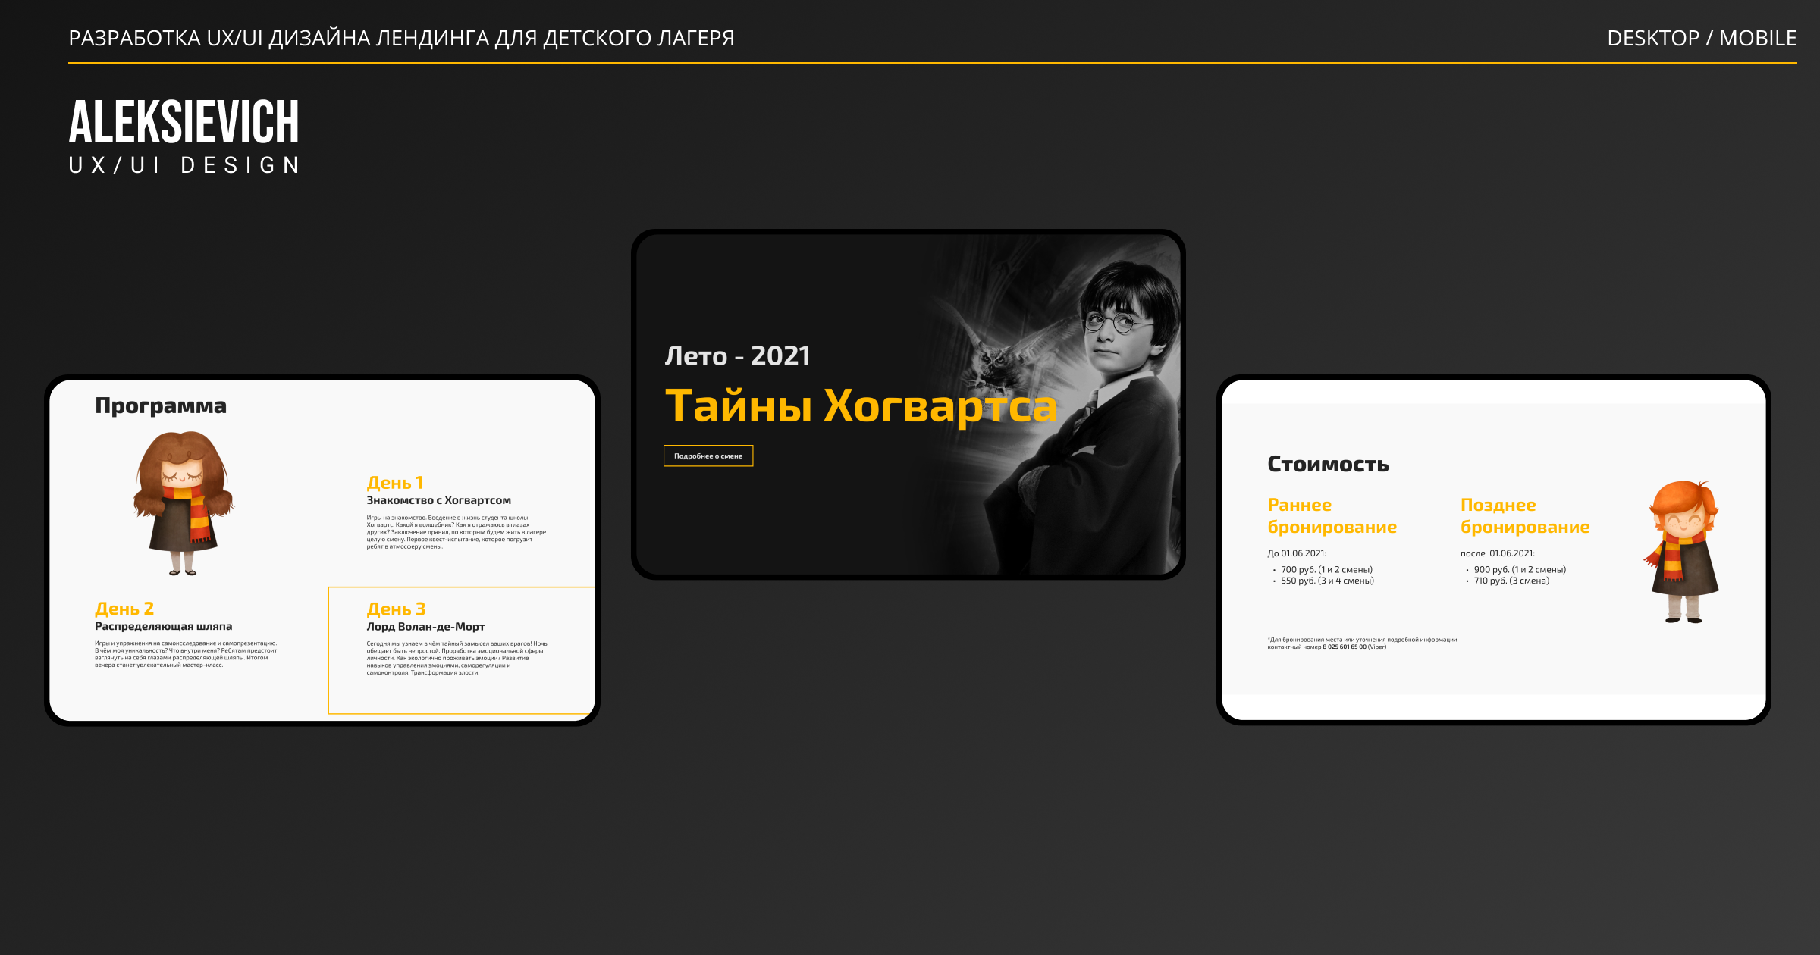Click '700 руб. (1 и 2 смены)' item
This screenshot has height=955, width=1820.
(x=1326, y=570)
